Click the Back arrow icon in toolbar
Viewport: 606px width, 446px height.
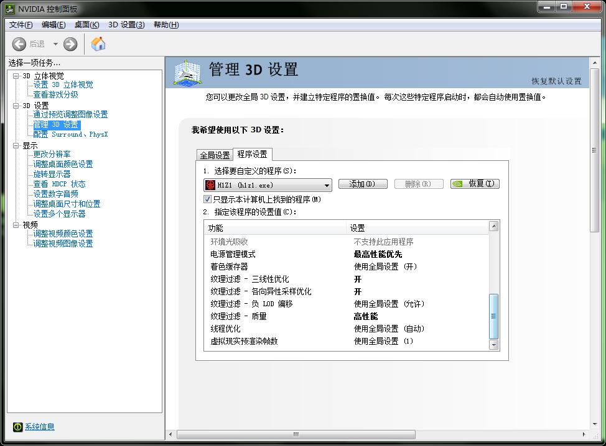[19, 44]
